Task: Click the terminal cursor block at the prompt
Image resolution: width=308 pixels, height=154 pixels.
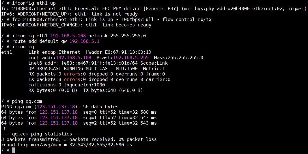Action: [13, 150]
